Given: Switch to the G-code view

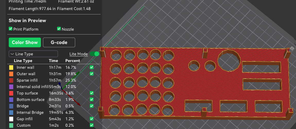Looking at the screenshot, I should 59,42.
